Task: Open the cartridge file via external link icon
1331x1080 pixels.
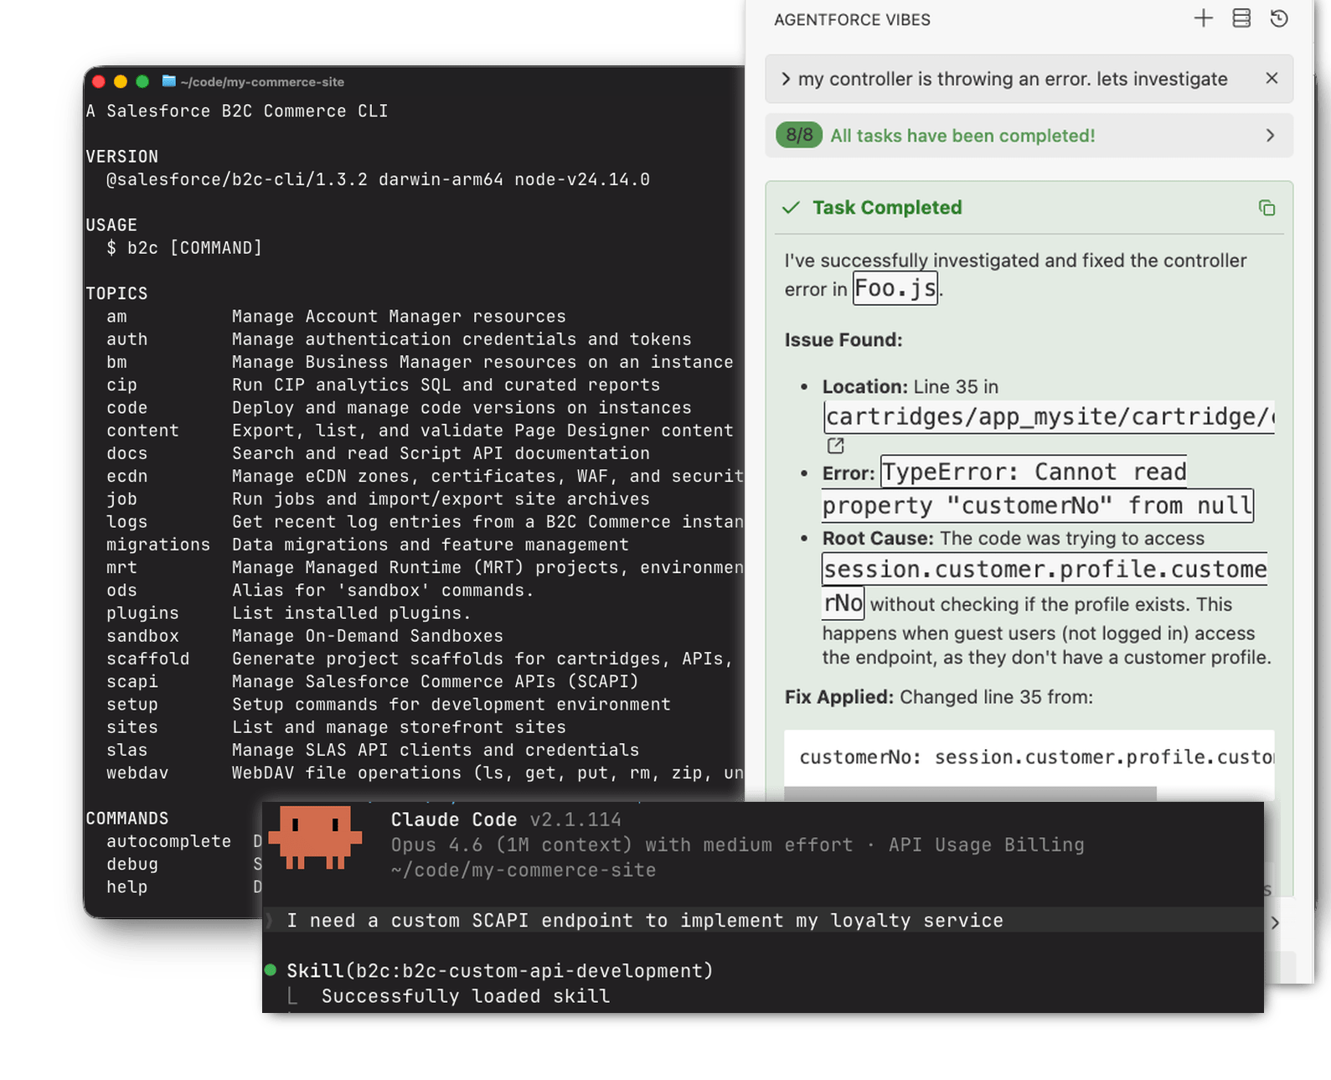Action: (x=835, y=446)
